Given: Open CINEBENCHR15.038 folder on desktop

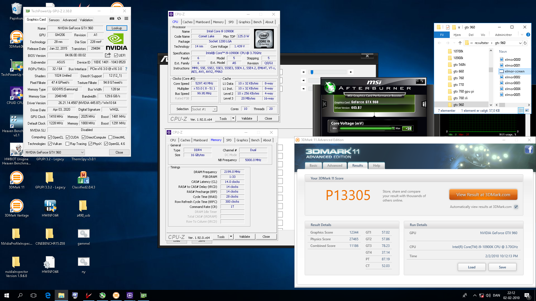Looking at the screenshot, I should click(50, 236).
